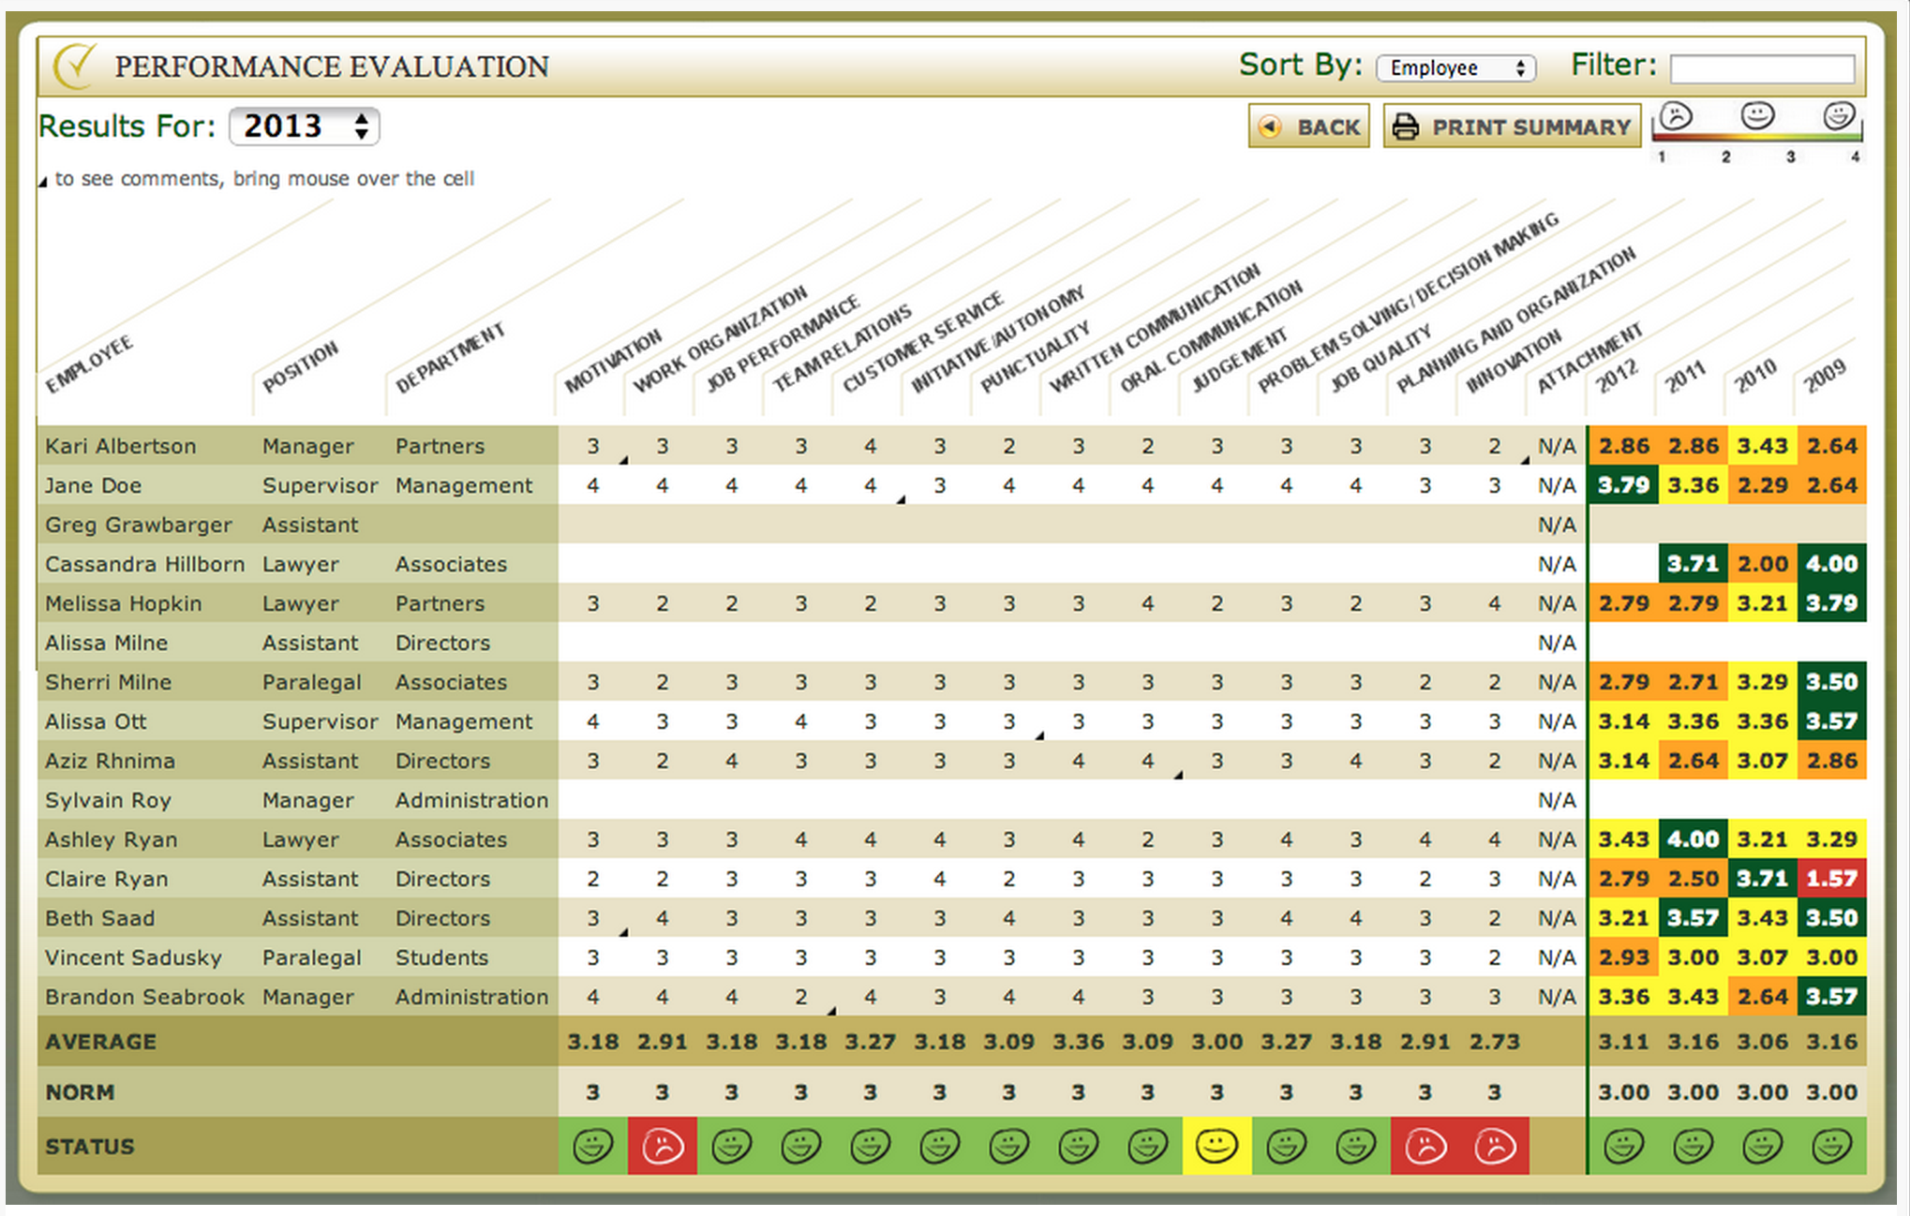Click Kari Albertson's Motivation cell with comment marker
The height and width of the screenshot is (1216, 1910).
point(593,446)
